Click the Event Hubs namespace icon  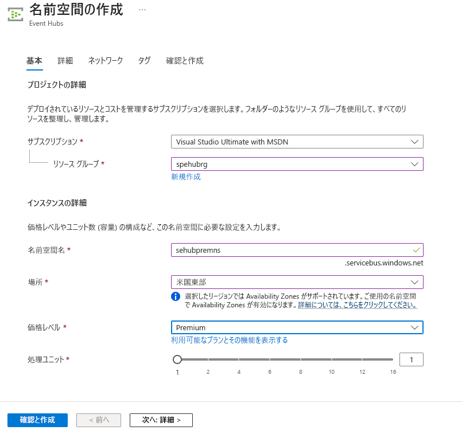coord(15,14)
